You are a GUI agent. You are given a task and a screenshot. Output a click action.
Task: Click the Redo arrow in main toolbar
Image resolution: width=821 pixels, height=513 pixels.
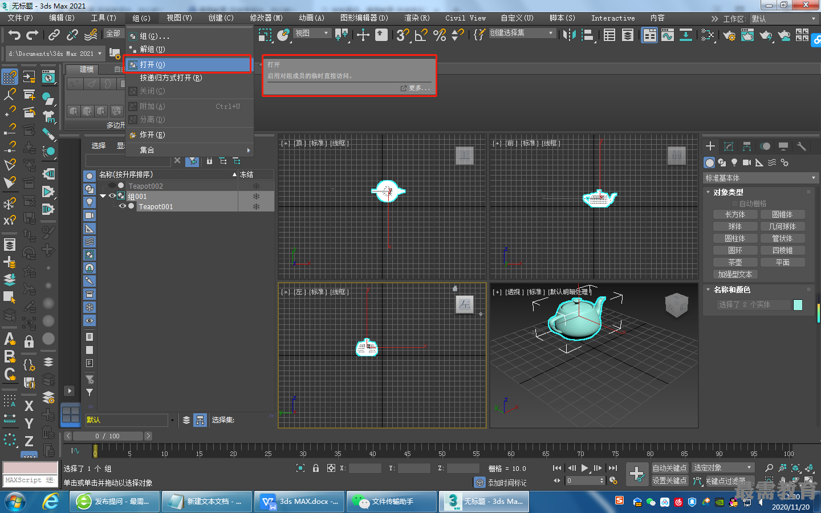32,35
